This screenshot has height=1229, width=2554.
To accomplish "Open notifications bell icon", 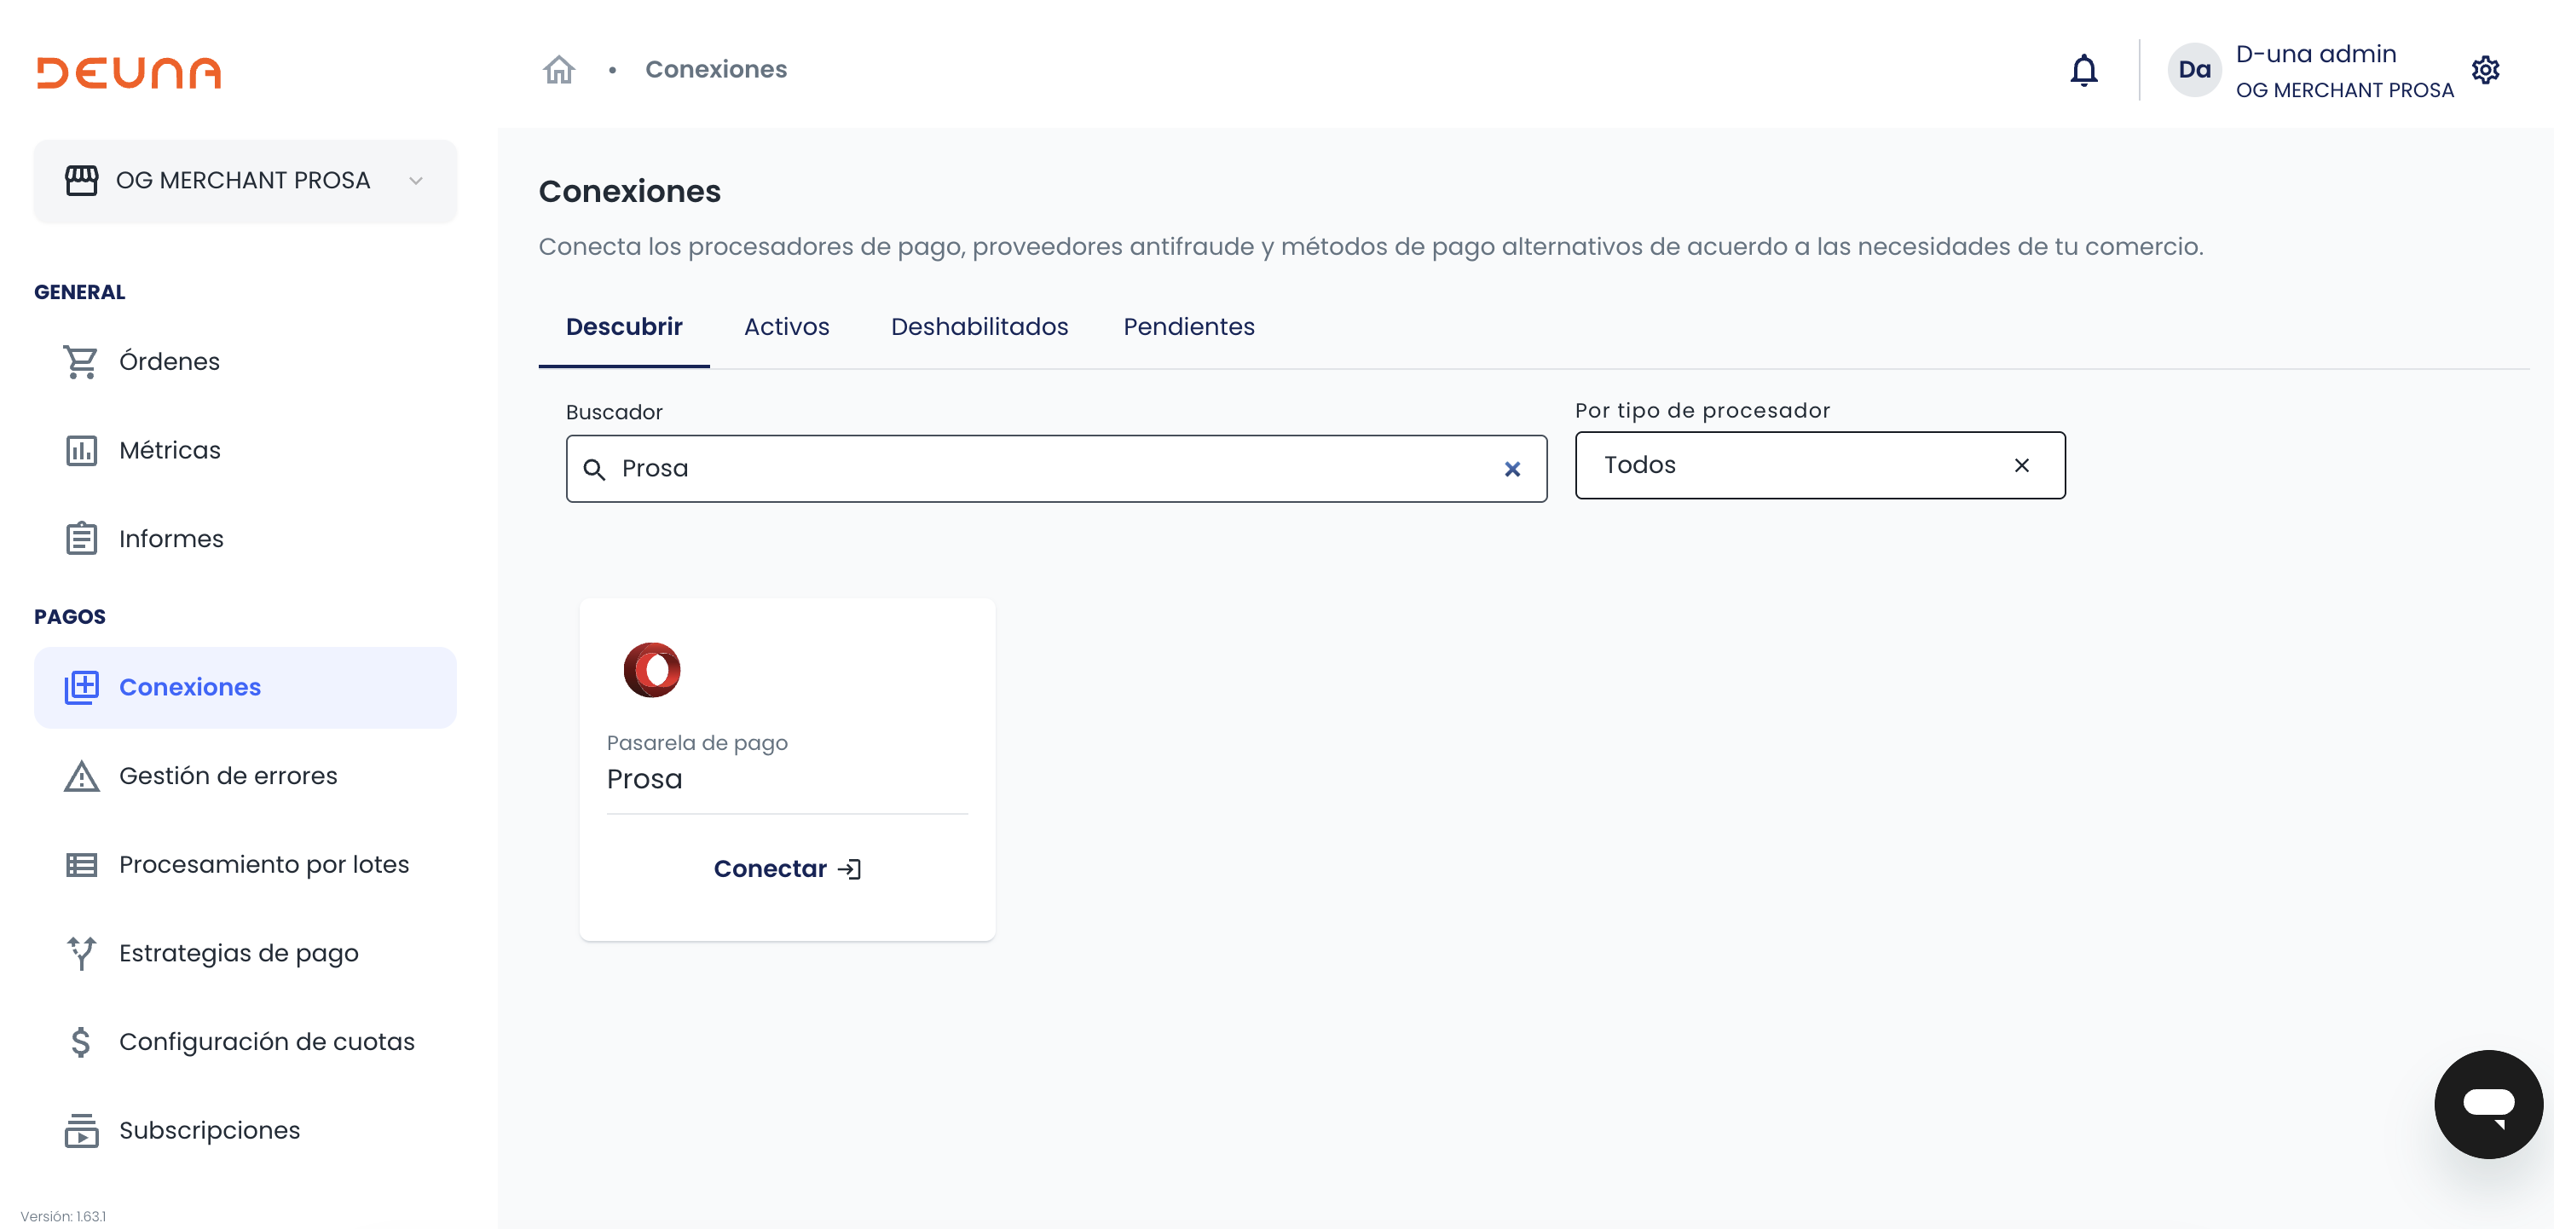I will pos(2083,71).
